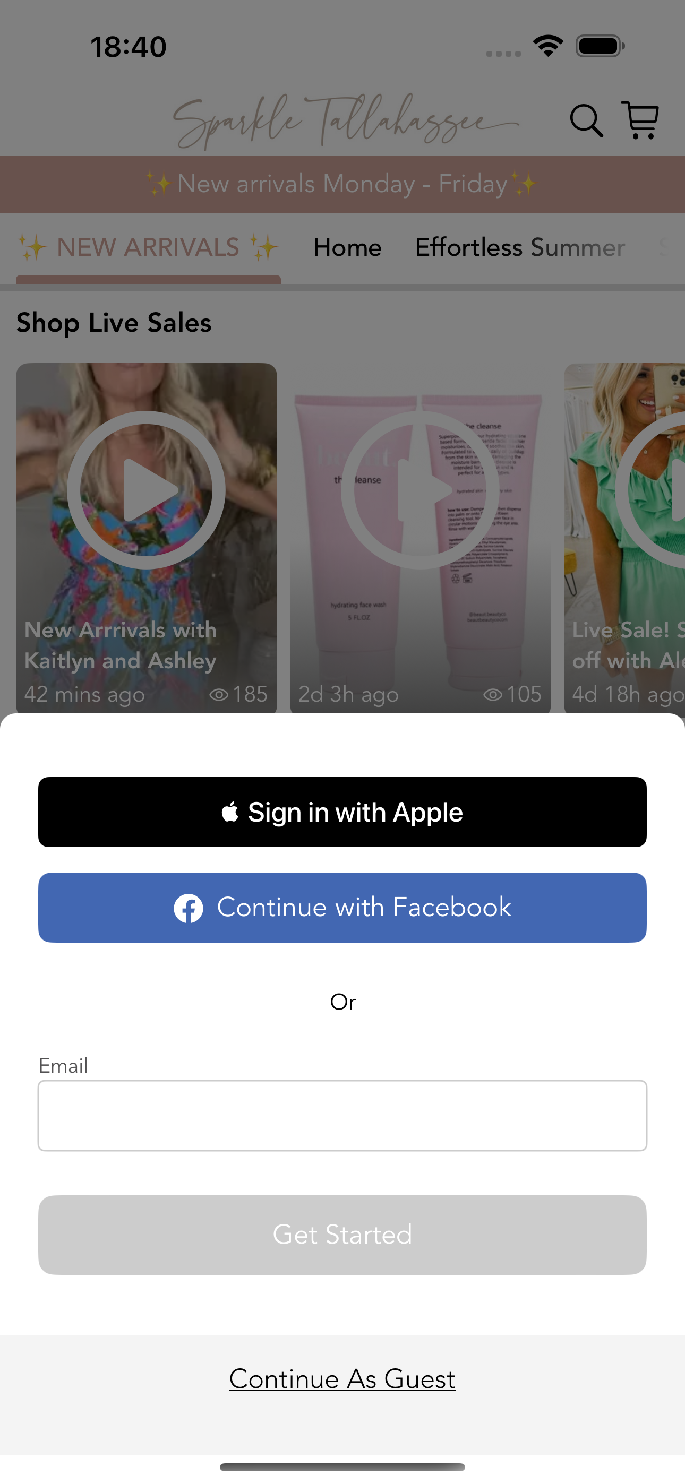685x1484 pixels.
Task: Open the shopping cart icon
Action: tap(640, 120)
